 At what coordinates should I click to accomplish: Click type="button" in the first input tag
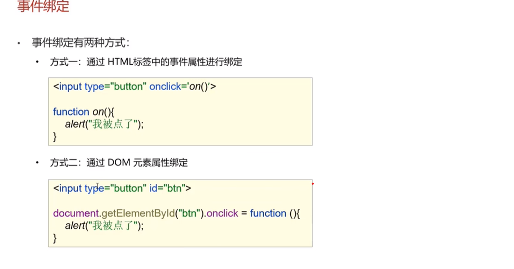click(x=115, y=86)
